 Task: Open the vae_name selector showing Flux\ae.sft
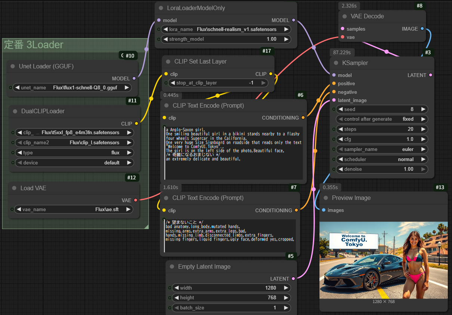(74, 210)
